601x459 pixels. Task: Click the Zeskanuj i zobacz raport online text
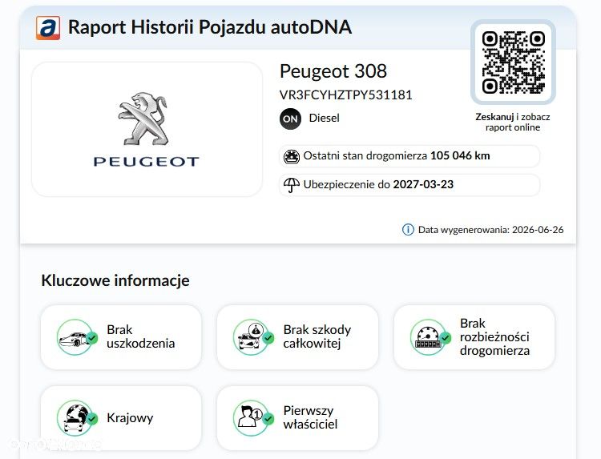click(x=513, y=123)
